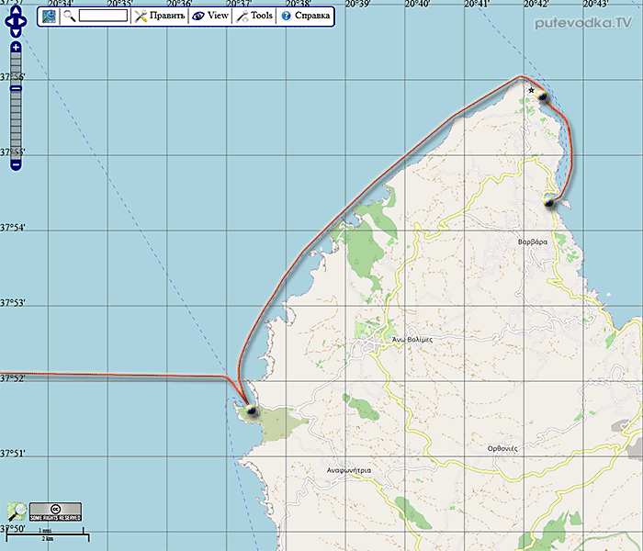
Task: Click the Αναφωνήτρια place label
Action: click(348, 470)
